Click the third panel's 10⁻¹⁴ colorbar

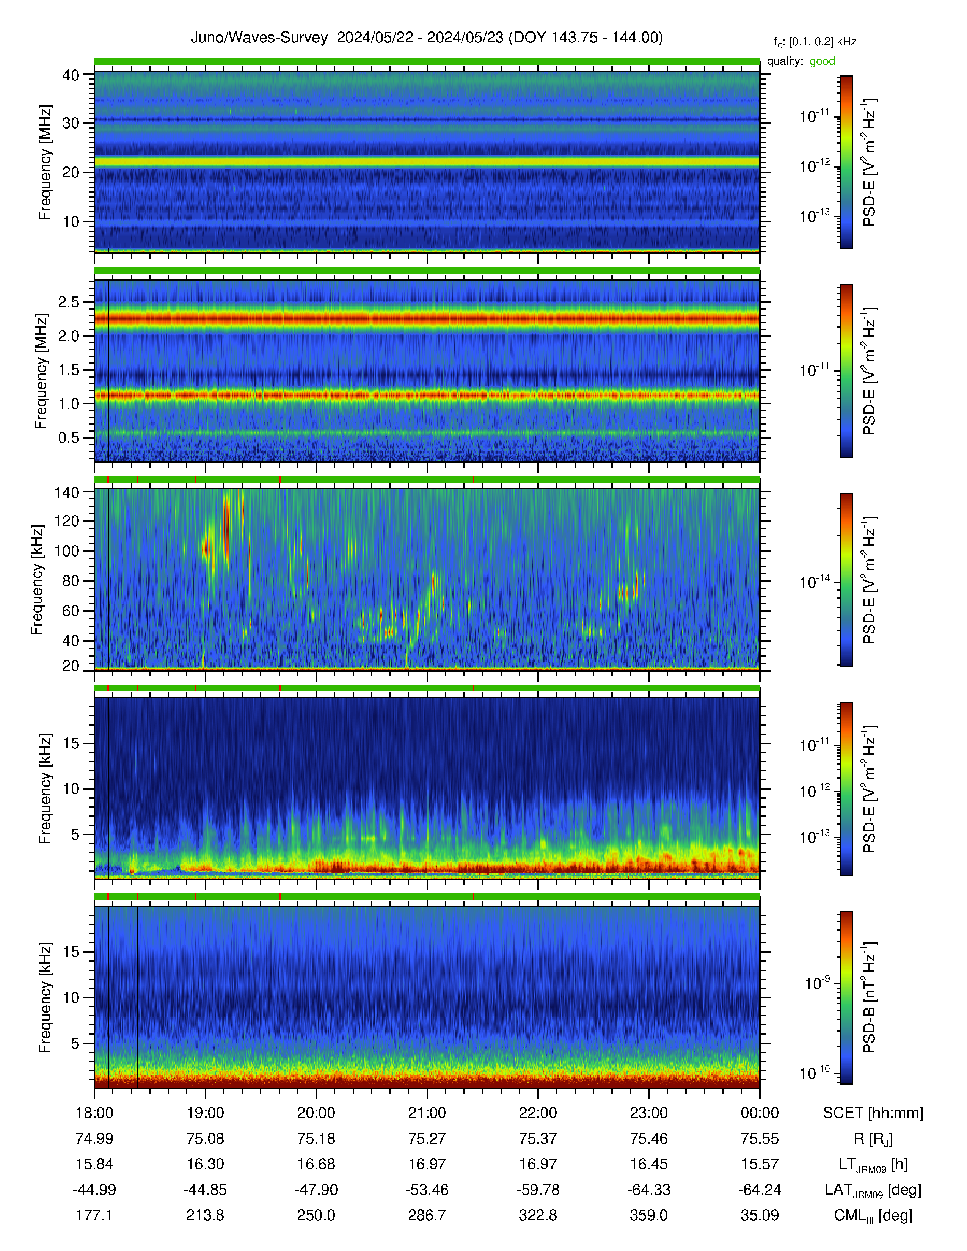coord(846,580)
